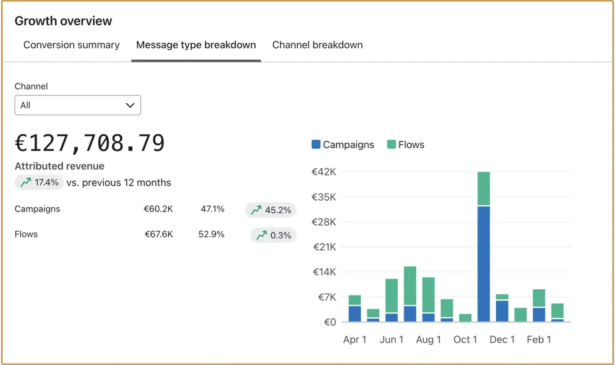Click the Growth overview heading
Image resolution: width=615 pixels, height=365 pixels.
tap(63, 21)
